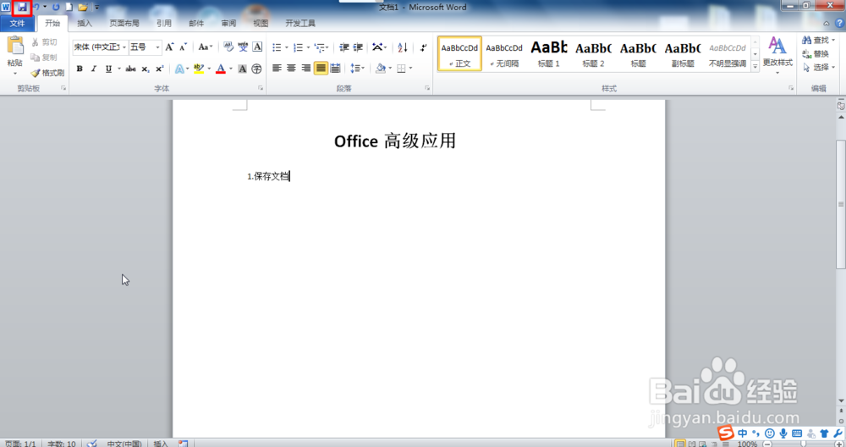This screenshot has height=447, width=846.
Task: Switch to Web Layout view
Action: coord(703,444)
